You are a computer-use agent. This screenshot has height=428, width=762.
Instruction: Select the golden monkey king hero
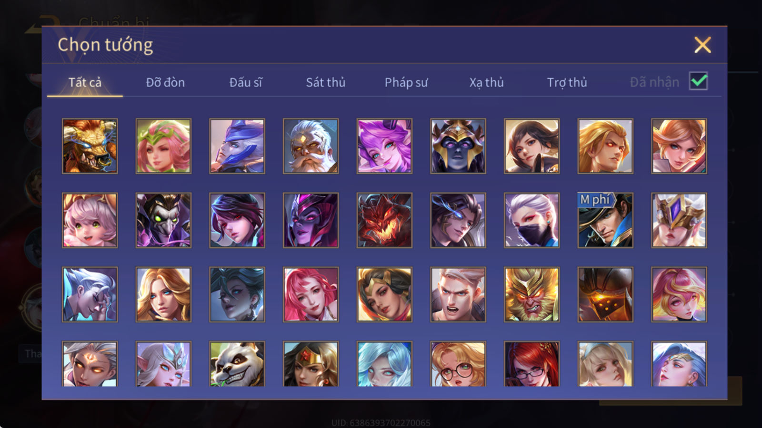coord(531,294)
